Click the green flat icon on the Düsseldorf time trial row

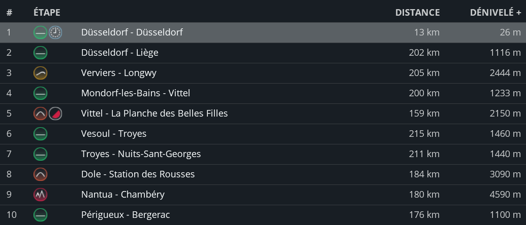[40, 33]
